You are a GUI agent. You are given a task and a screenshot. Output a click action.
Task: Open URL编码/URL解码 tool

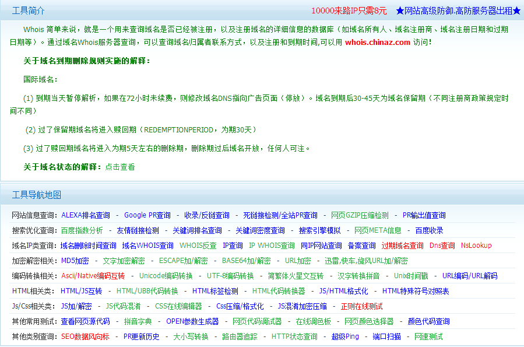point(470,276)
